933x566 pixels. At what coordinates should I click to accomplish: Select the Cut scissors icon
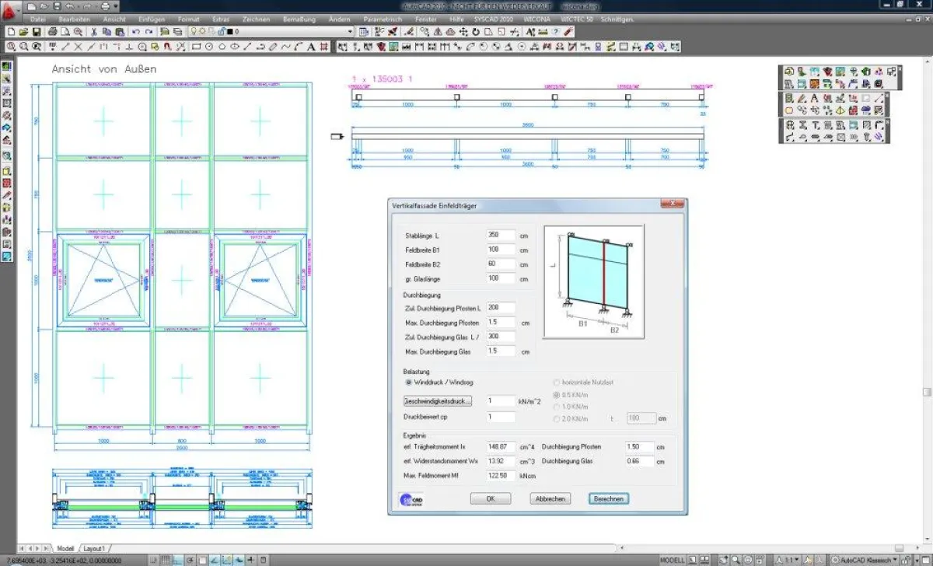[x=94, y=32]
